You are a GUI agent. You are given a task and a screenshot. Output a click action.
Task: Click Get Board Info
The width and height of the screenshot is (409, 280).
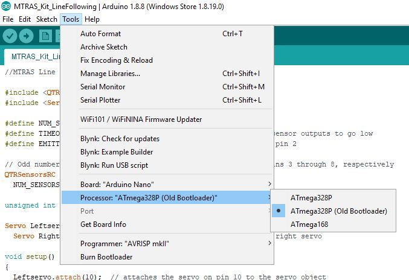point(167,224)
